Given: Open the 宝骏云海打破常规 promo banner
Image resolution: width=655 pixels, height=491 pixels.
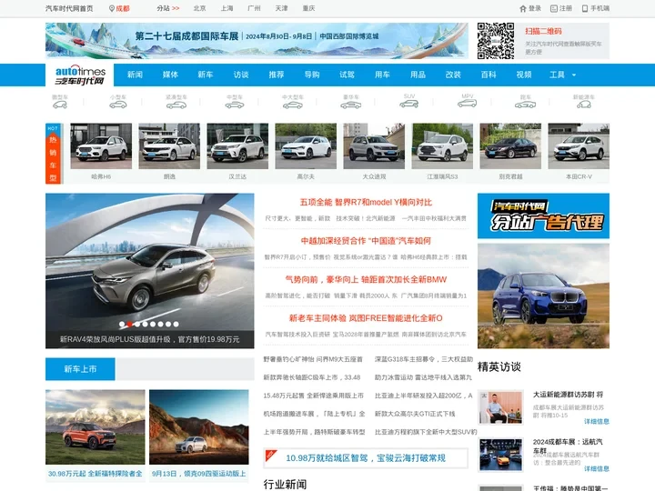Looking at the screenshot, I should click(x=366, y=458).
